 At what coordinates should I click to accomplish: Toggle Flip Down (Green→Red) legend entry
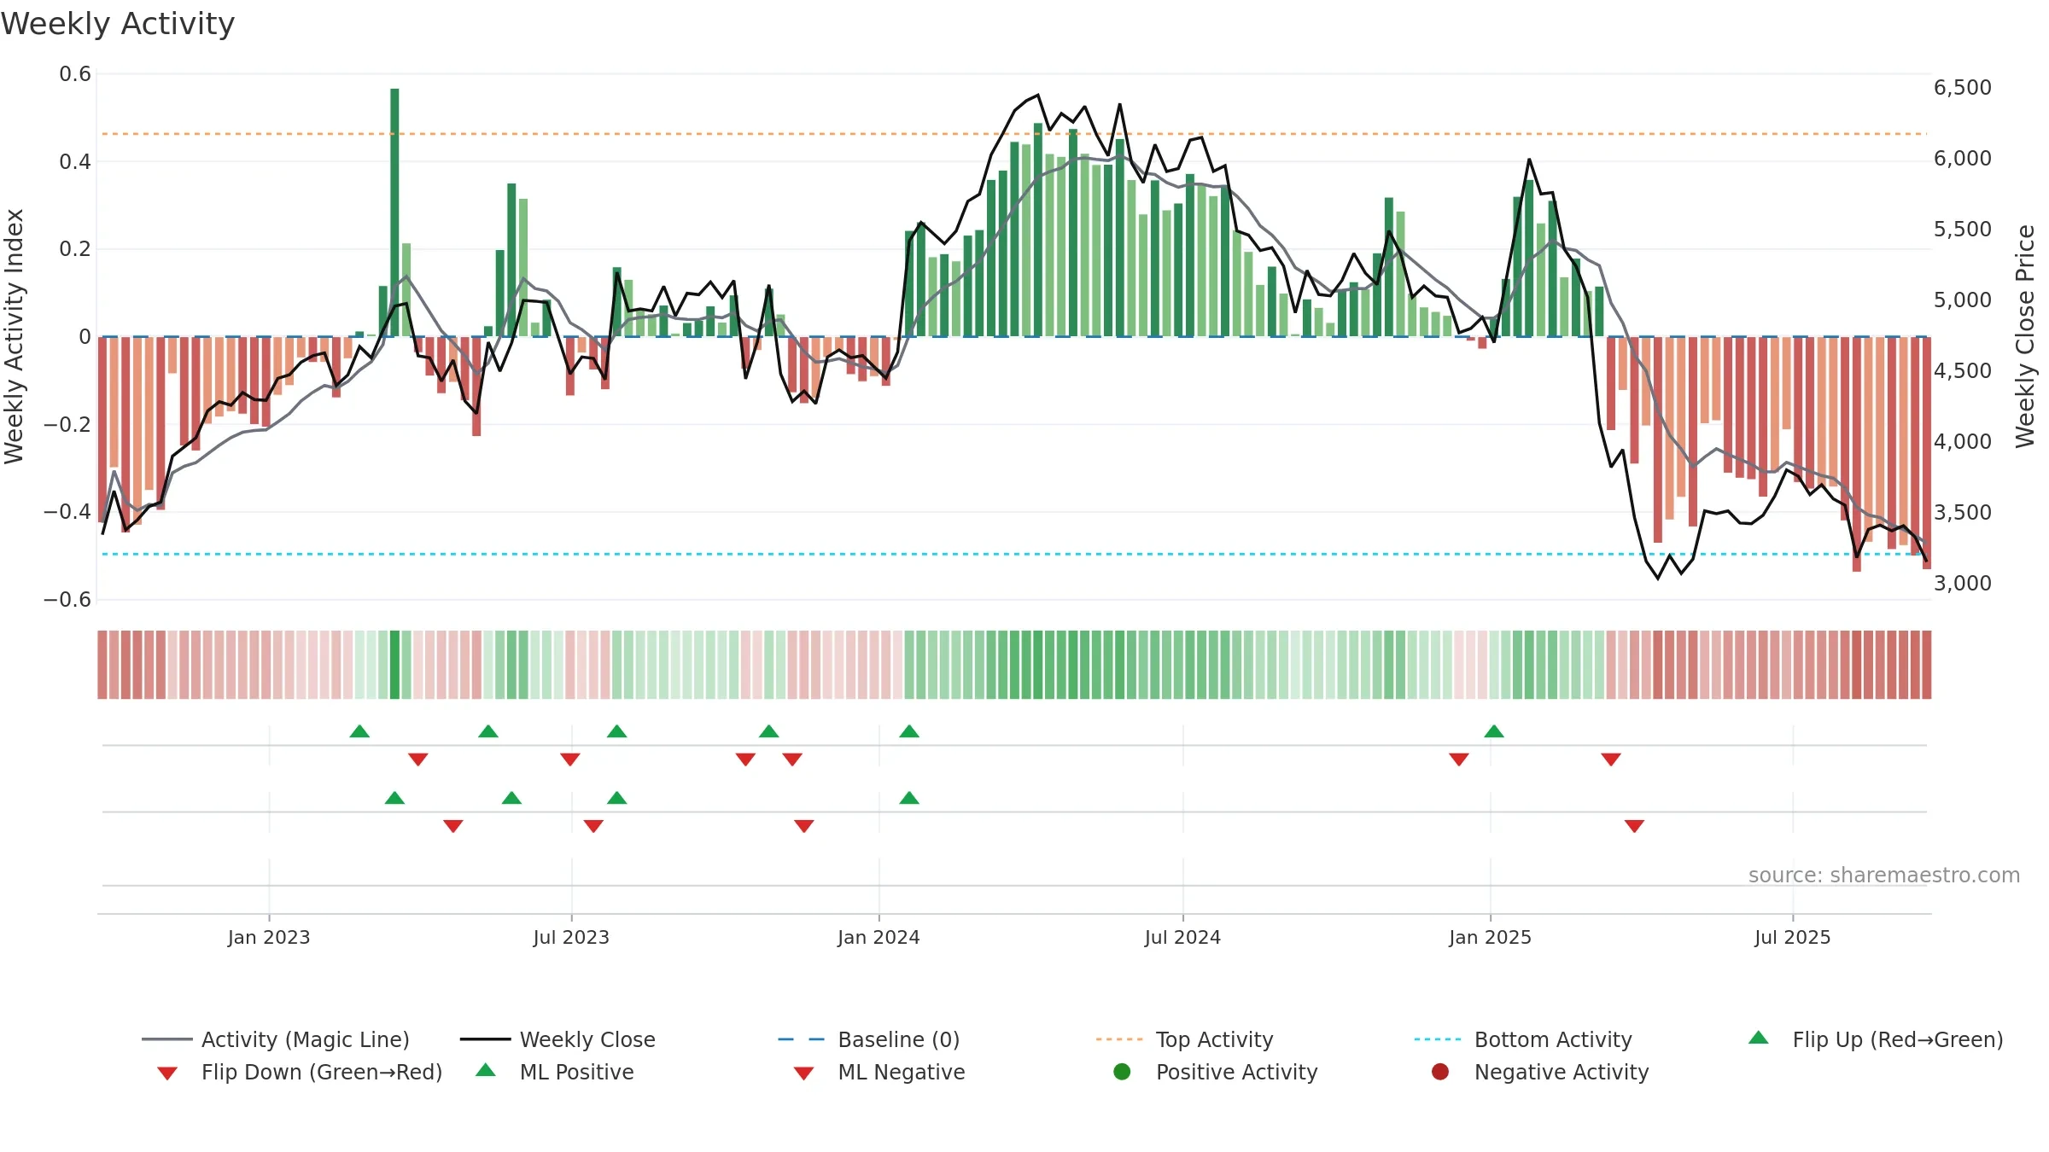click(x=299, y=1072)
